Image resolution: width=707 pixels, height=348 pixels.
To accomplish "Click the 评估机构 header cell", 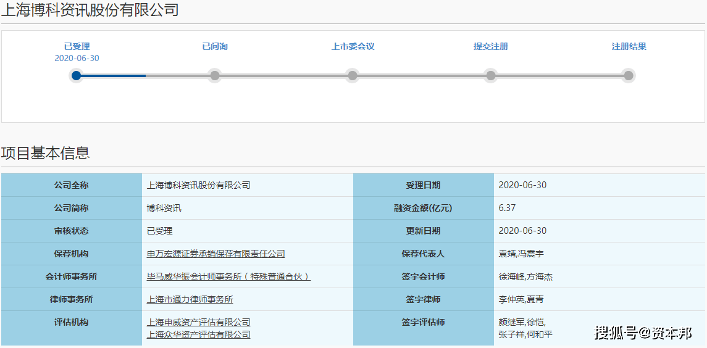I will point(72,328).
